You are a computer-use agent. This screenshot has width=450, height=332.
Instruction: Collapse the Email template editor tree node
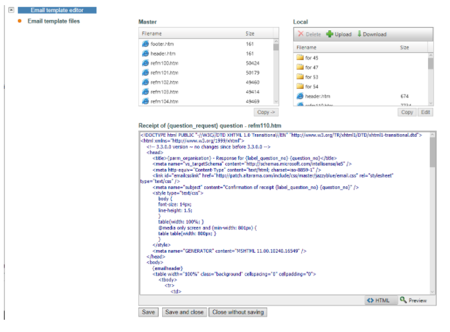[x=11, y=10]
